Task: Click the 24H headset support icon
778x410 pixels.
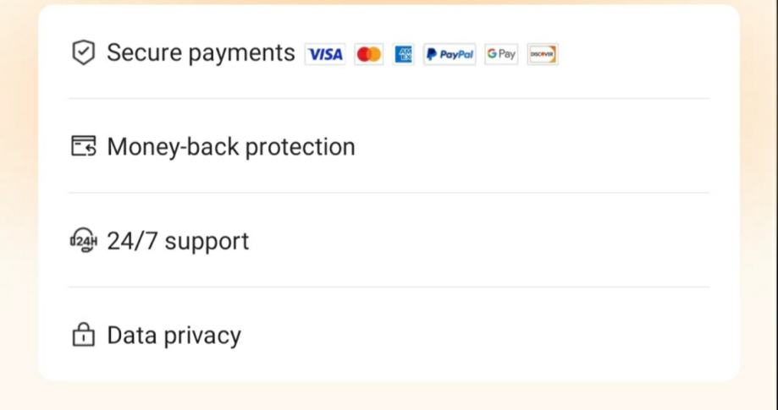Action: (x=83, y=242)
